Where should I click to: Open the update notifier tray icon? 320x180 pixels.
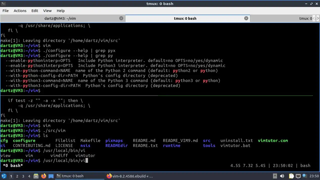305,176
